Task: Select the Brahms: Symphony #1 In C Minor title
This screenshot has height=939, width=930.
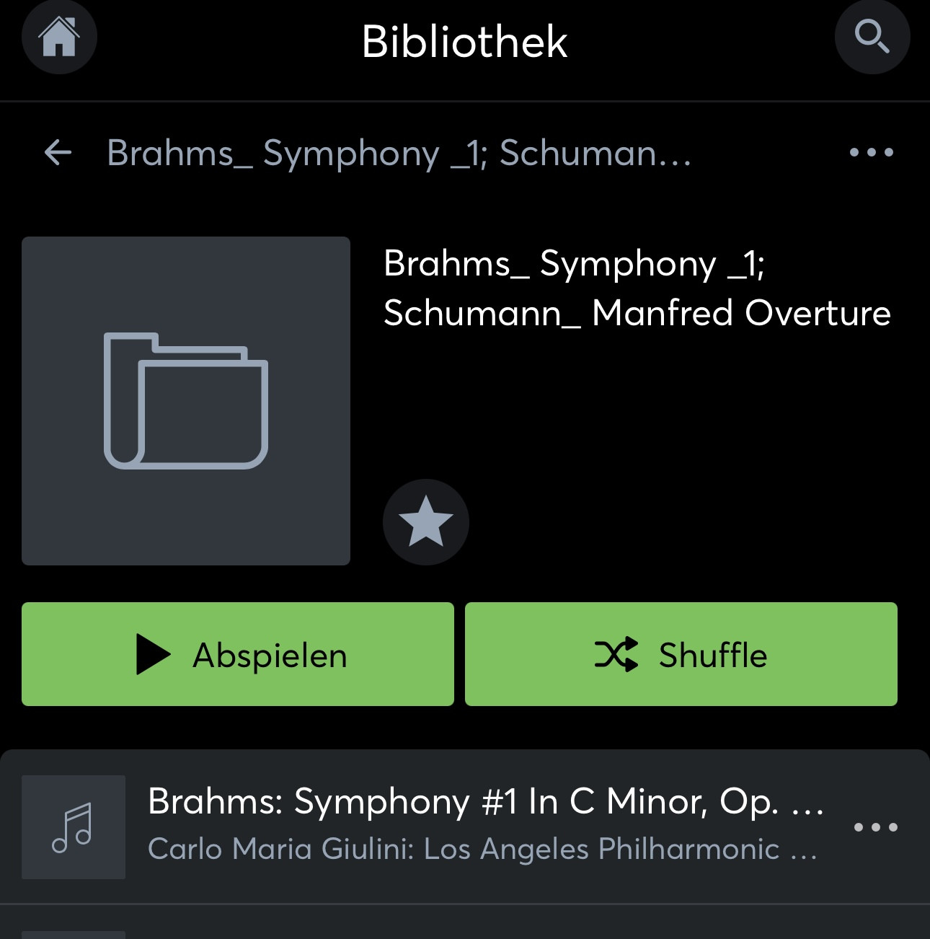Action: click(x=485, y=801)
